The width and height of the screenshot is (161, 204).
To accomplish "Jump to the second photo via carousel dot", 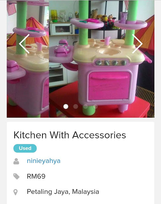I will tap(76, 106).
